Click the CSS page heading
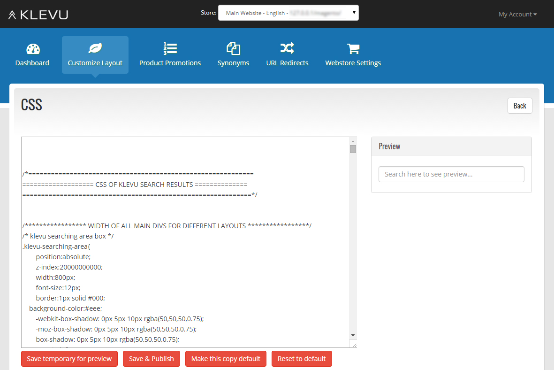Viewport: 554px width, 370px height. 31,105
